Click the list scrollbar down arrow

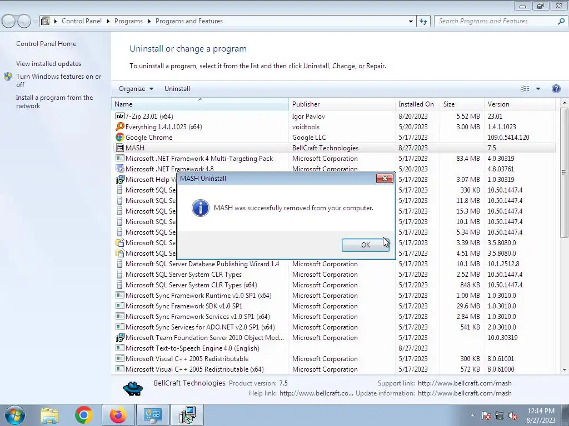click(565, 370)
